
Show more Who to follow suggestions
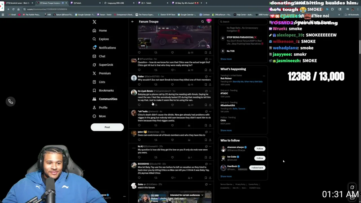[x=226, y=176]
